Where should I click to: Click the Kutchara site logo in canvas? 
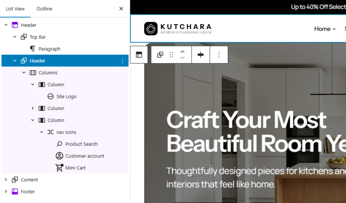point(178,29)
